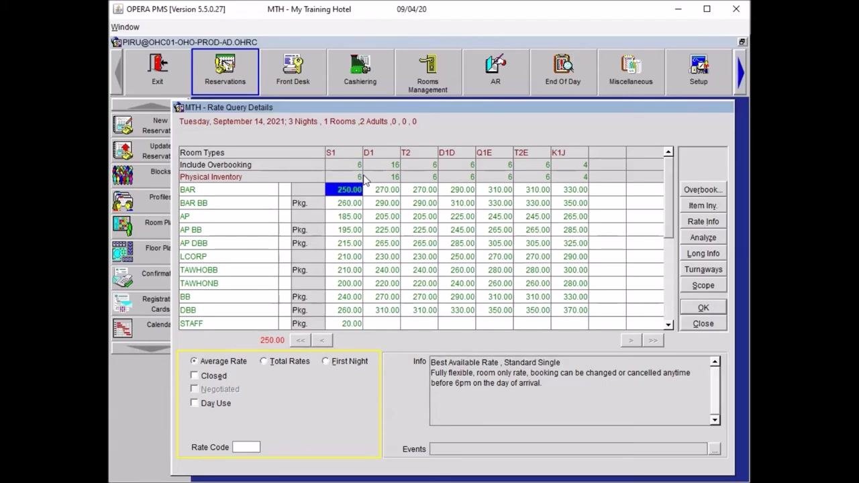Click Info box scroll down arrow
859x483 pixels.
tap(715, 420)
